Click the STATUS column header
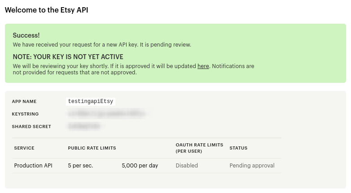 [238, 148]
